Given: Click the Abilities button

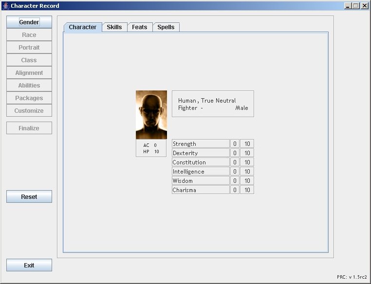Looking at the screenshot, I should pyautogui.click(x=29, y=86).
